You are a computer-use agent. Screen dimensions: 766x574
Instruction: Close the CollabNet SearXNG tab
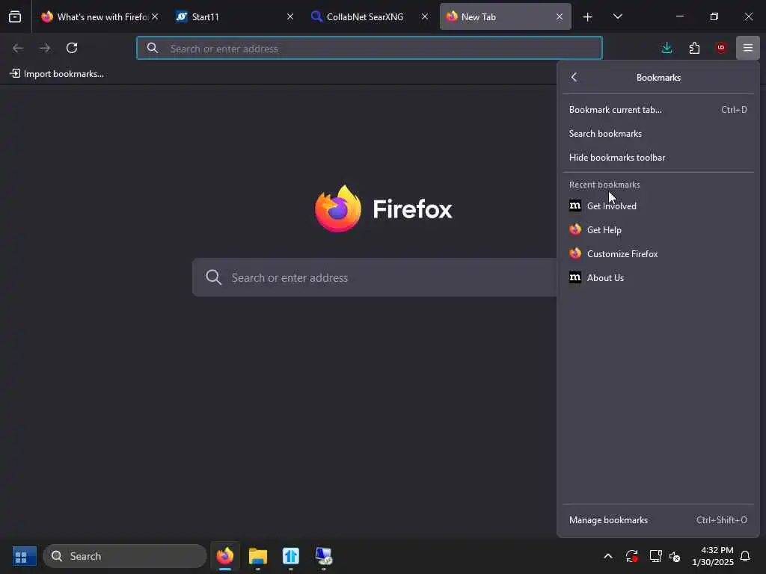pos(425,16)
